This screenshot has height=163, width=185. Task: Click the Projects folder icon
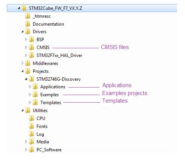point(28,71)
